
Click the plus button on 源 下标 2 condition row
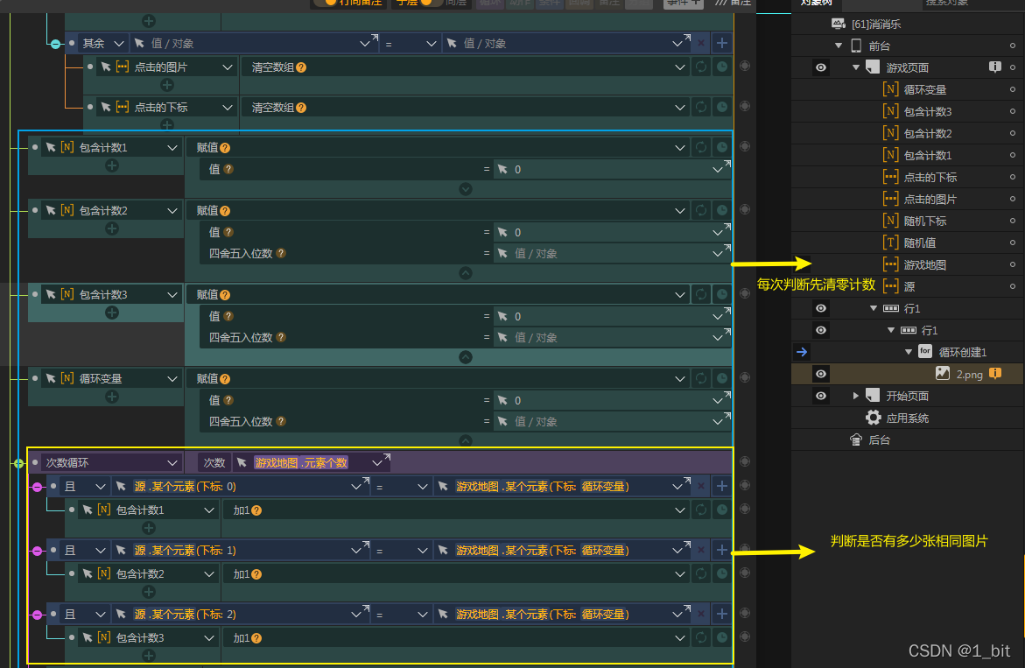click(x=721, y=615)
